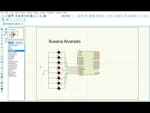This screenshot has height=113, width=150.
Task: Pick the 2D graphics circle tool
Action: tap(2, 77)
